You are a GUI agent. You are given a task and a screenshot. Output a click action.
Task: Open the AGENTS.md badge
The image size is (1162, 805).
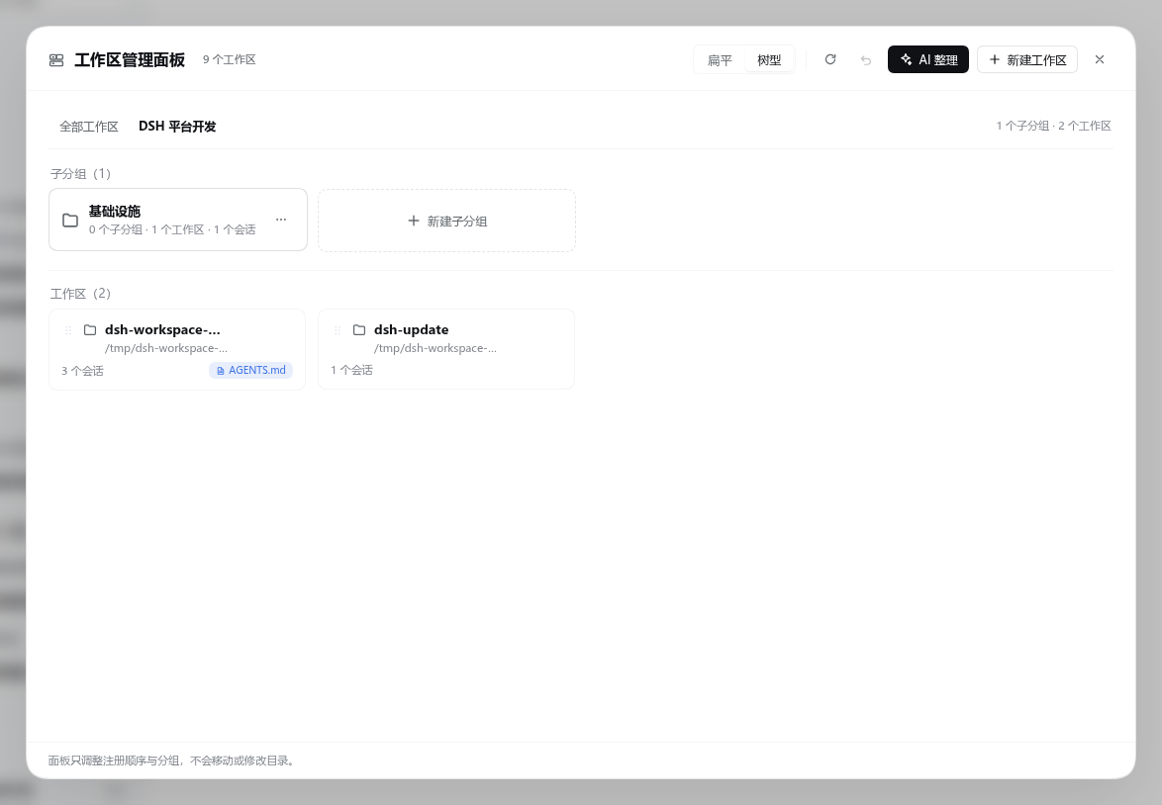click(x=250, y=370)
